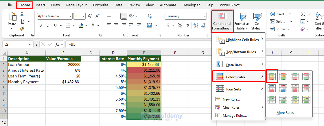Open the Format cells dropdown in Cells group
The width and height of the screenshot is (324, 126).
(x=279, y=29)
